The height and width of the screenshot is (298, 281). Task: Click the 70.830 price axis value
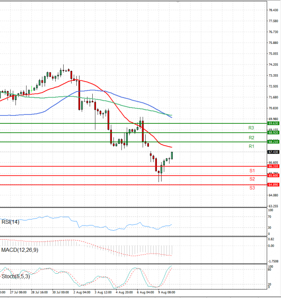point(273,108)
